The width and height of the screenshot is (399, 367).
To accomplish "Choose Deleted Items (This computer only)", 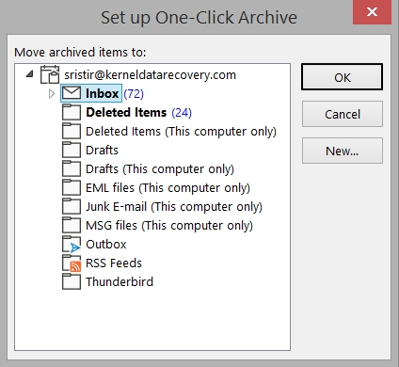I will [x=181, y=132].
